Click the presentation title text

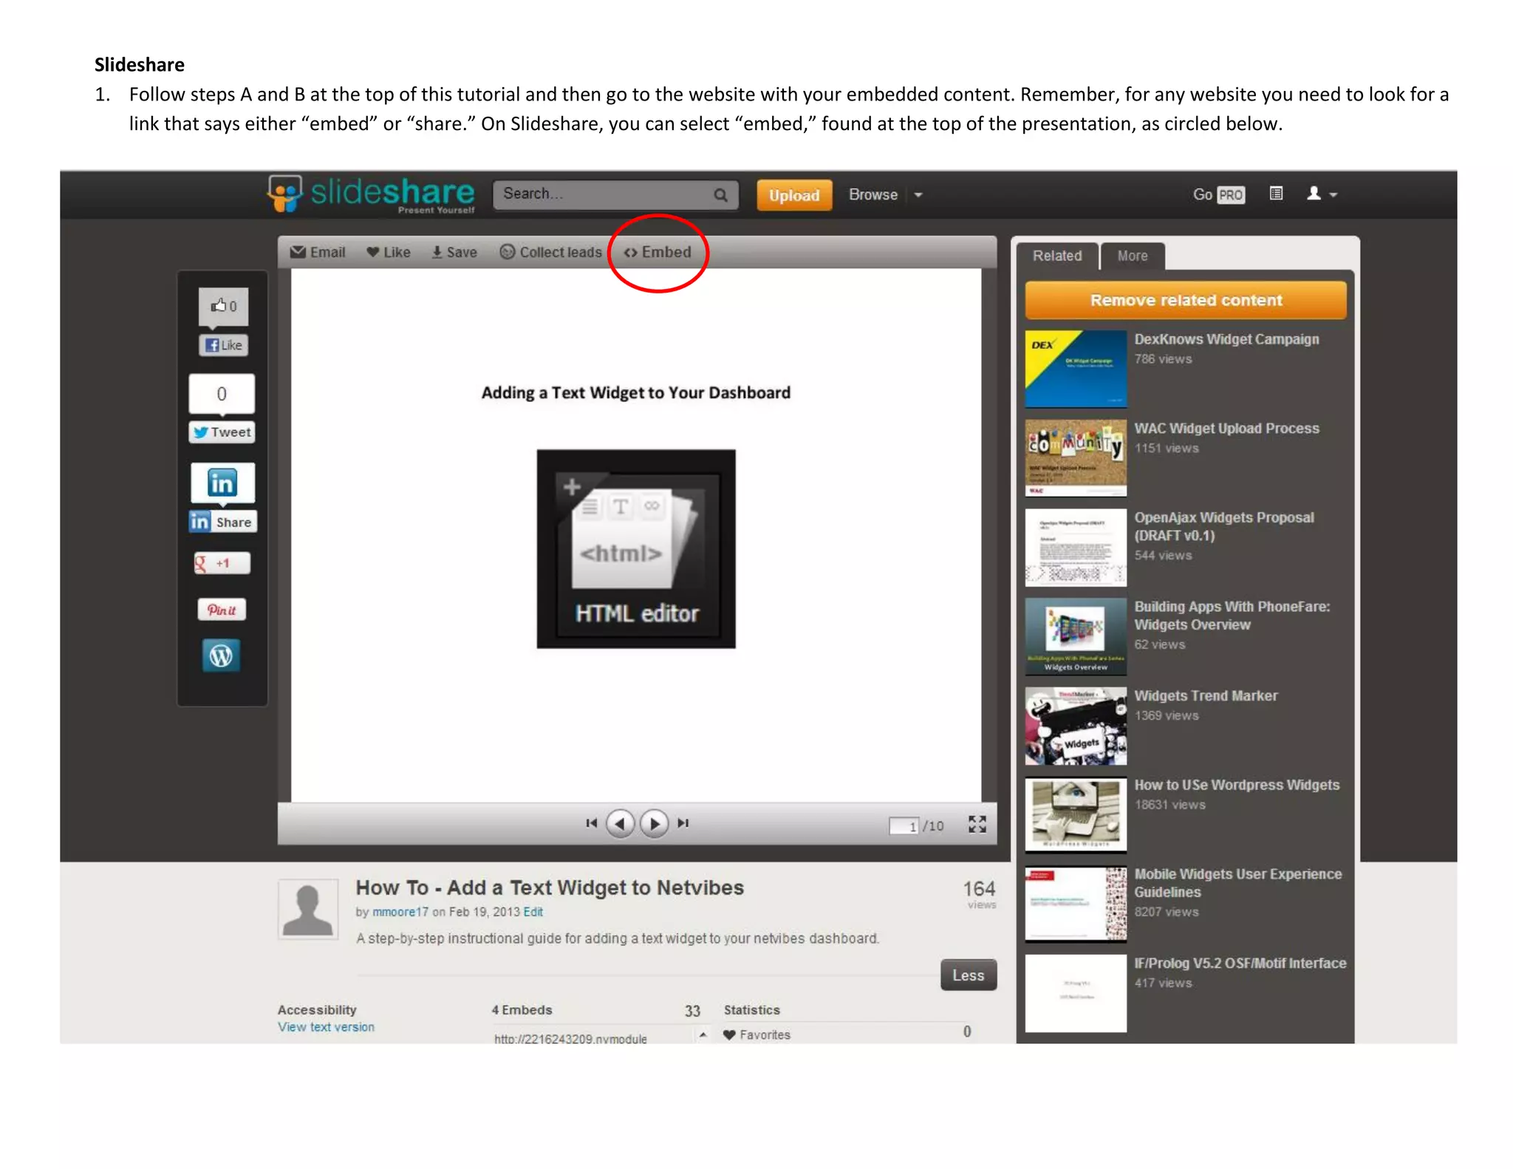pyautogui.click(x=550, y=887)
